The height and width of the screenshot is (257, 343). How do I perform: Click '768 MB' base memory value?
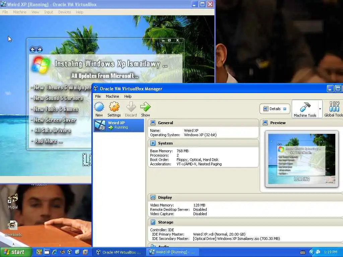(183, 151)
